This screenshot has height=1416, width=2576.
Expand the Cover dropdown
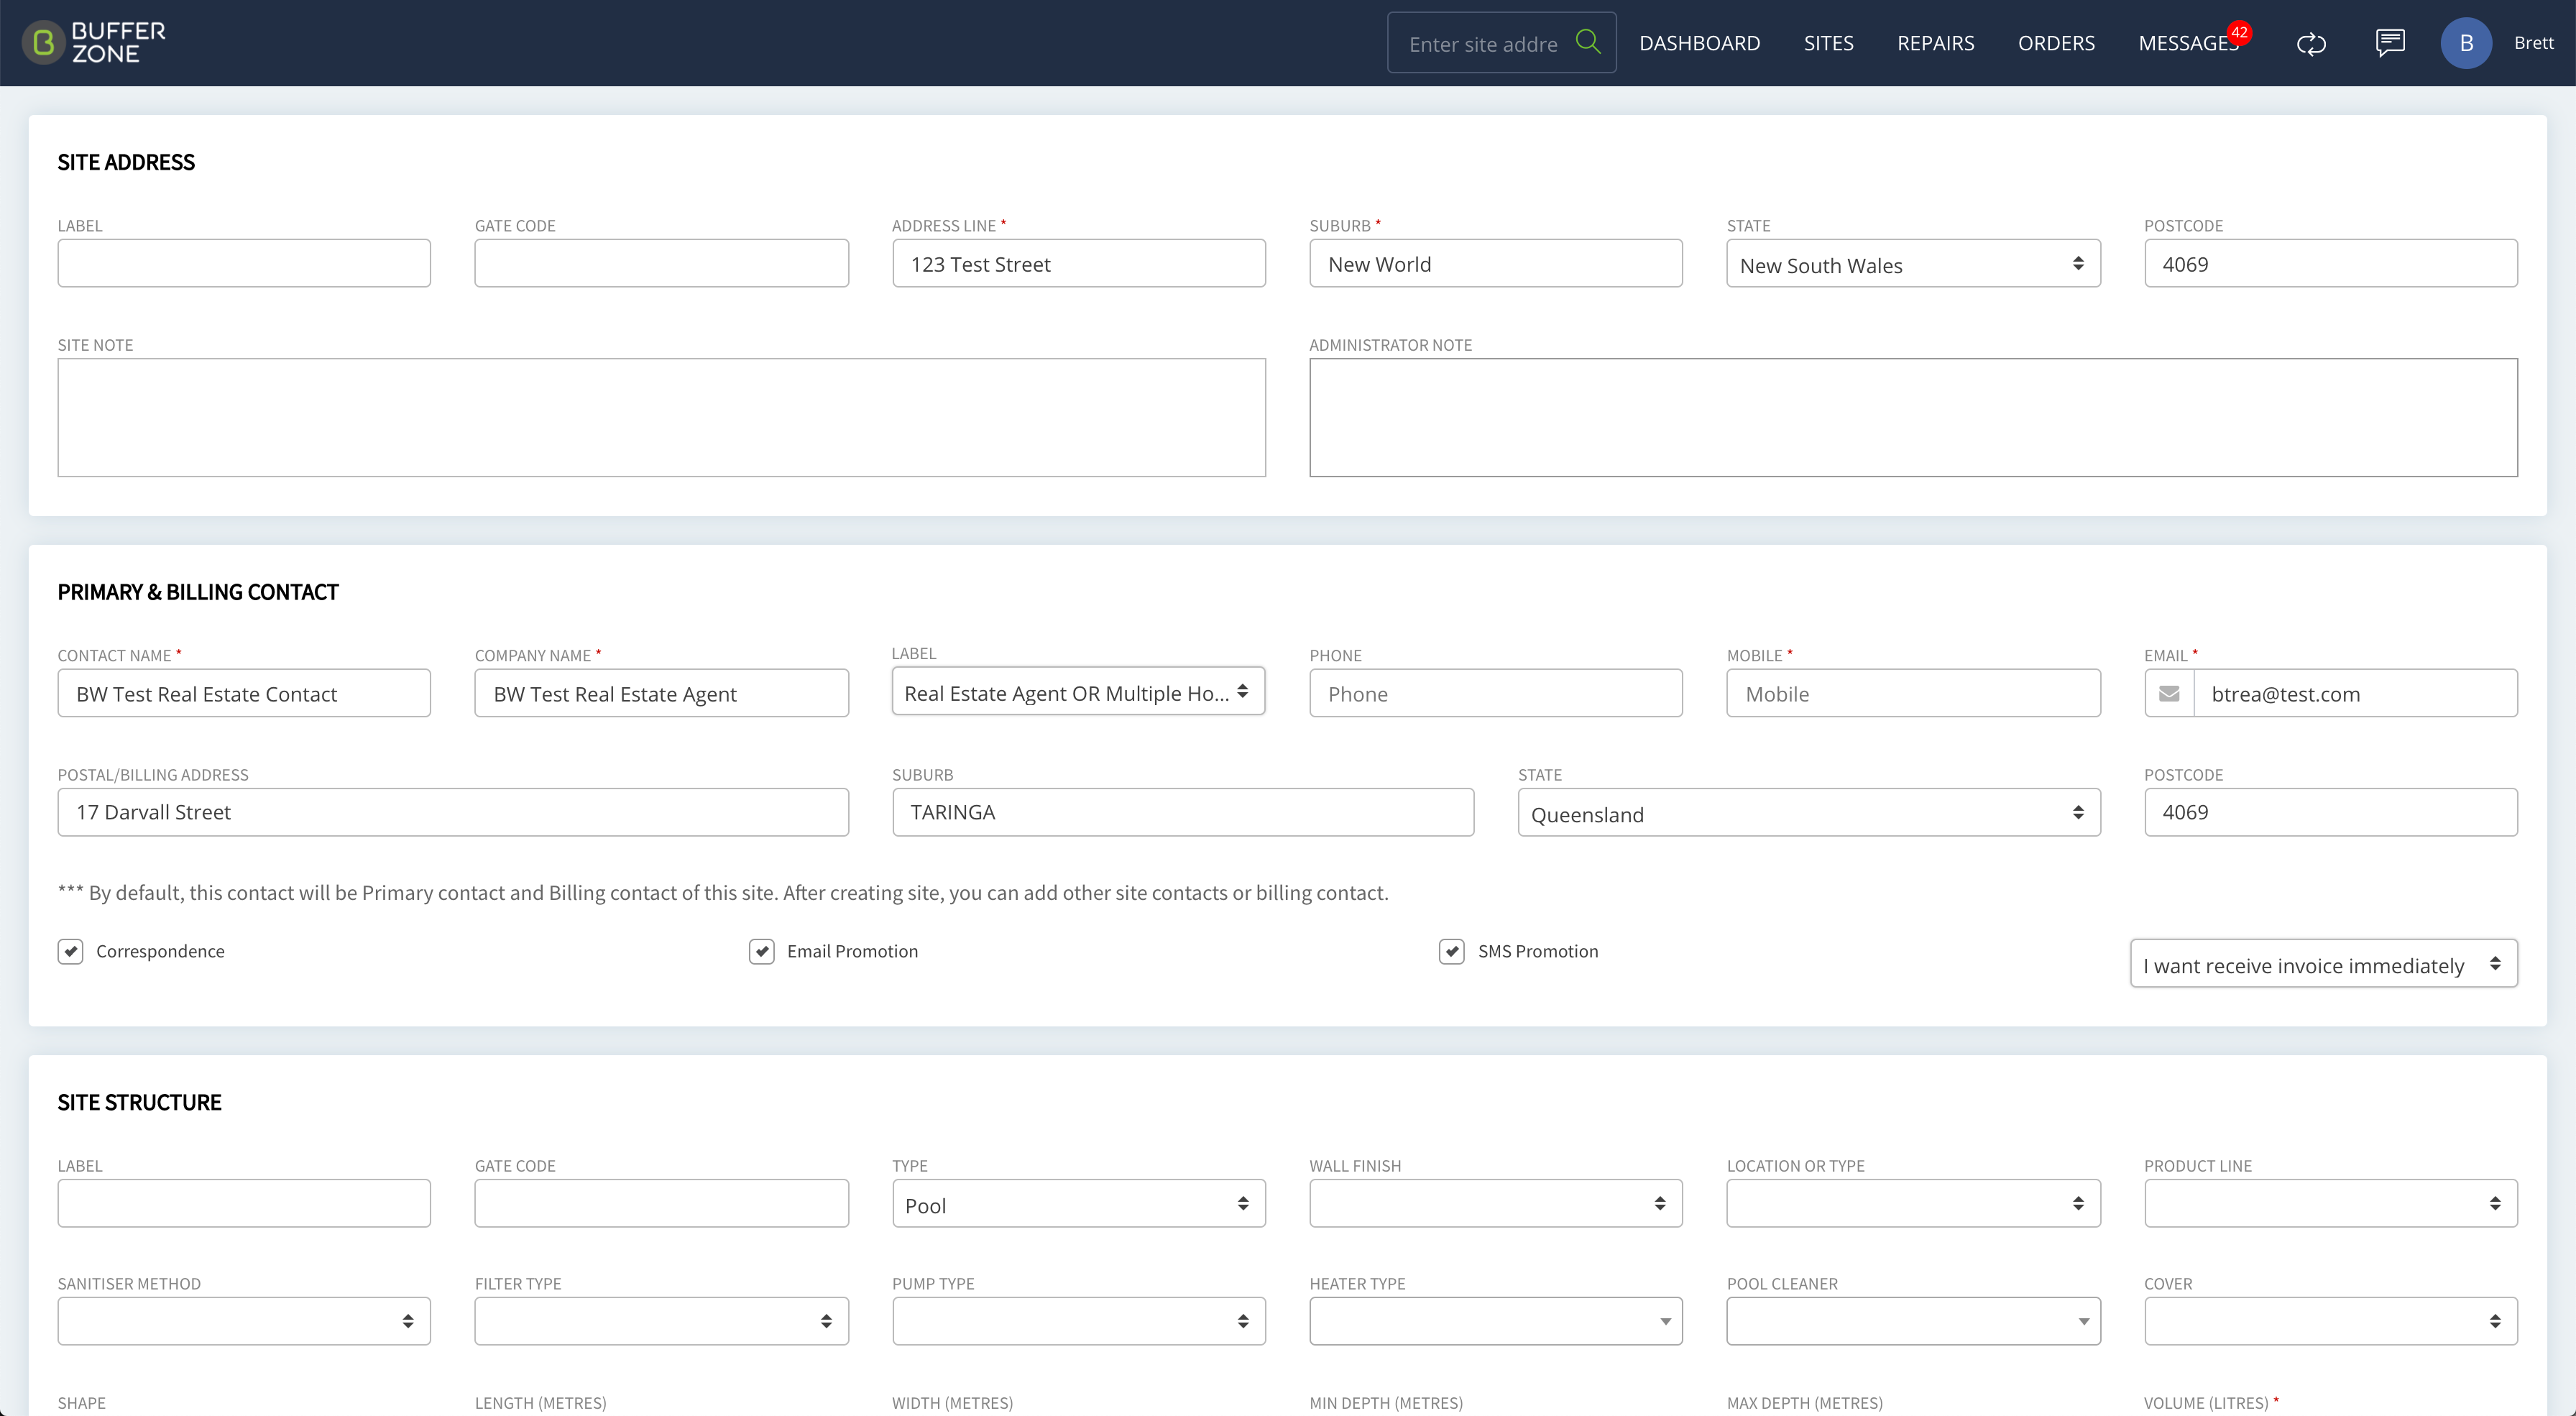pos(2331,1322)
